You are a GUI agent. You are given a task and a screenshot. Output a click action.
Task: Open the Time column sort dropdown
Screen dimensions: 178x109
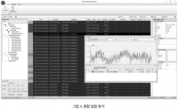pos(49,19)
